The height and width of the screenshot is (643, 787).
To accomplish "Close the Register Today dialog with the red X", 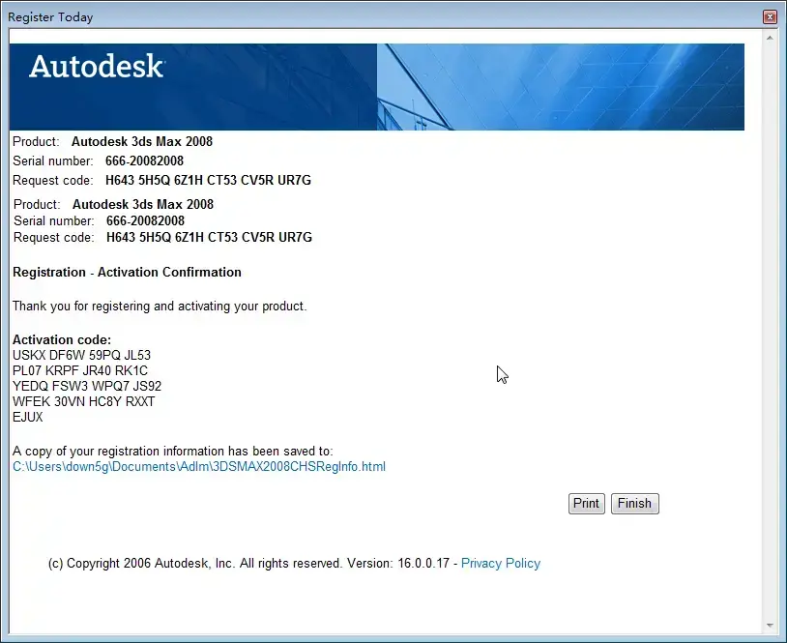I will pos(770,17).
